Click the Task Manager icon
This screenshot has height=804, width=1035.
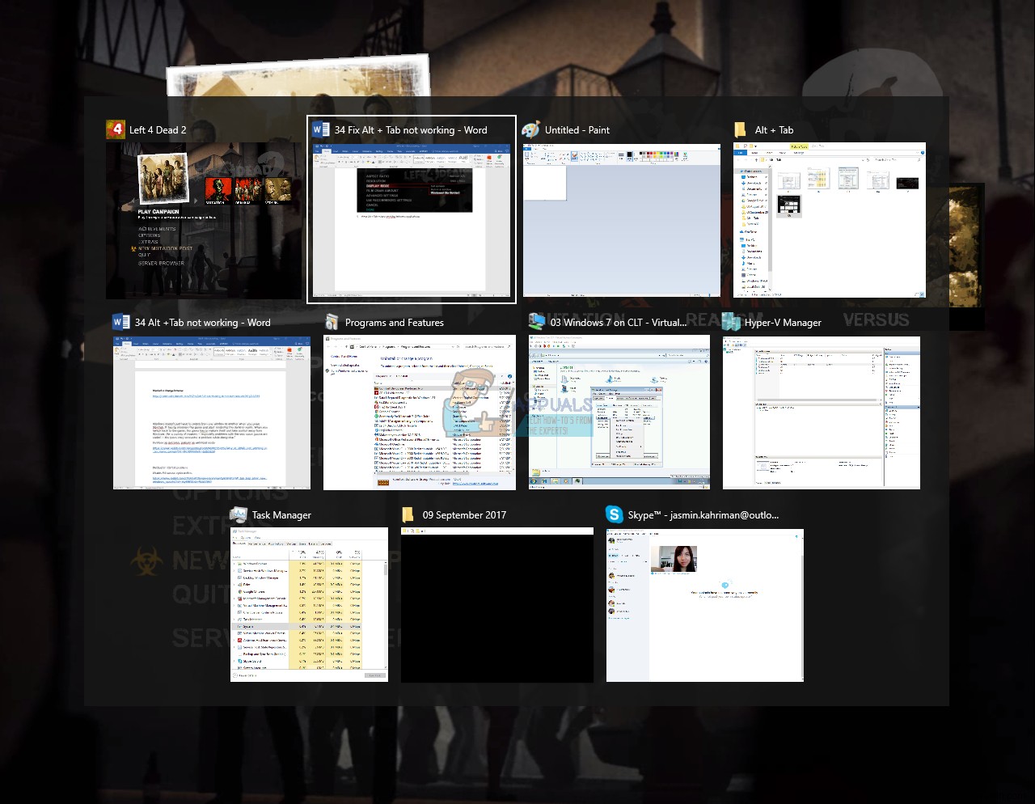pos(239,514)
